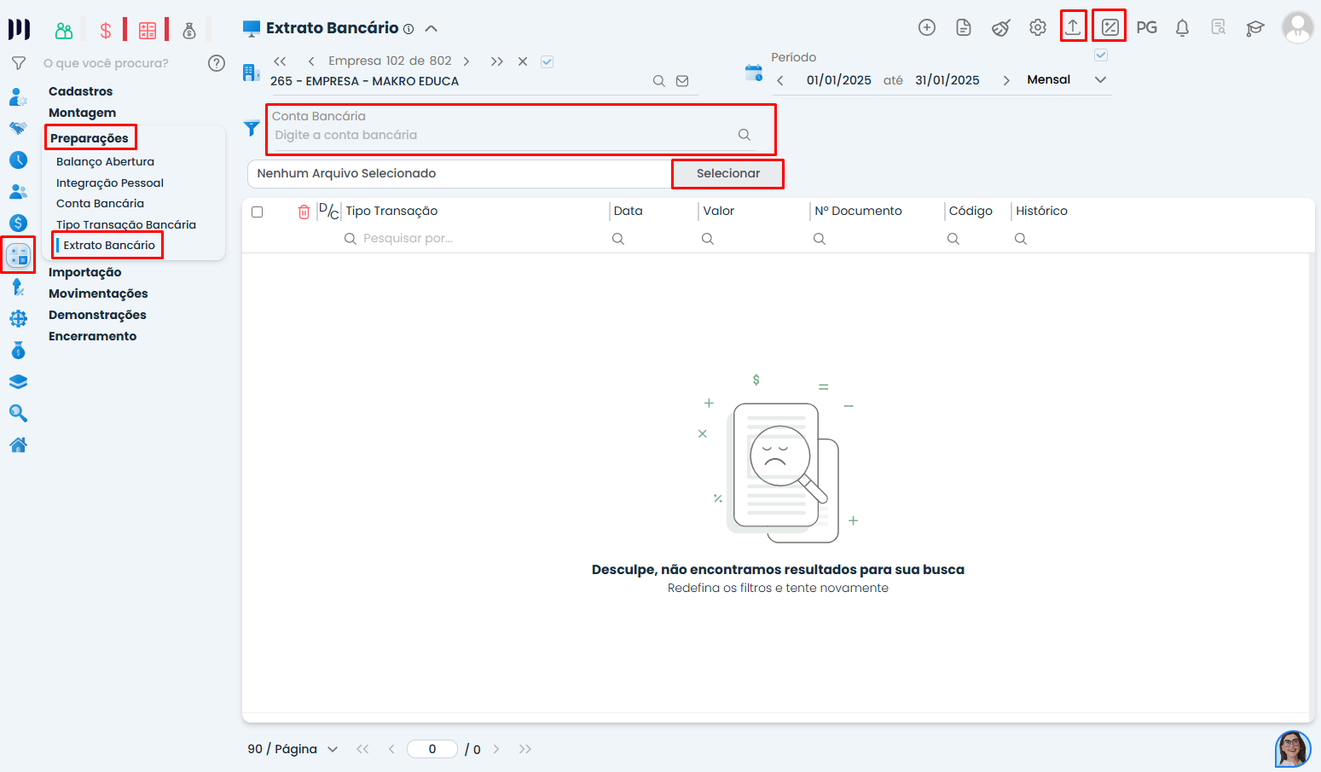1321x772 pixels.
Task: Click the broom clear toolbar icon
Action: tap(1000, 28)
